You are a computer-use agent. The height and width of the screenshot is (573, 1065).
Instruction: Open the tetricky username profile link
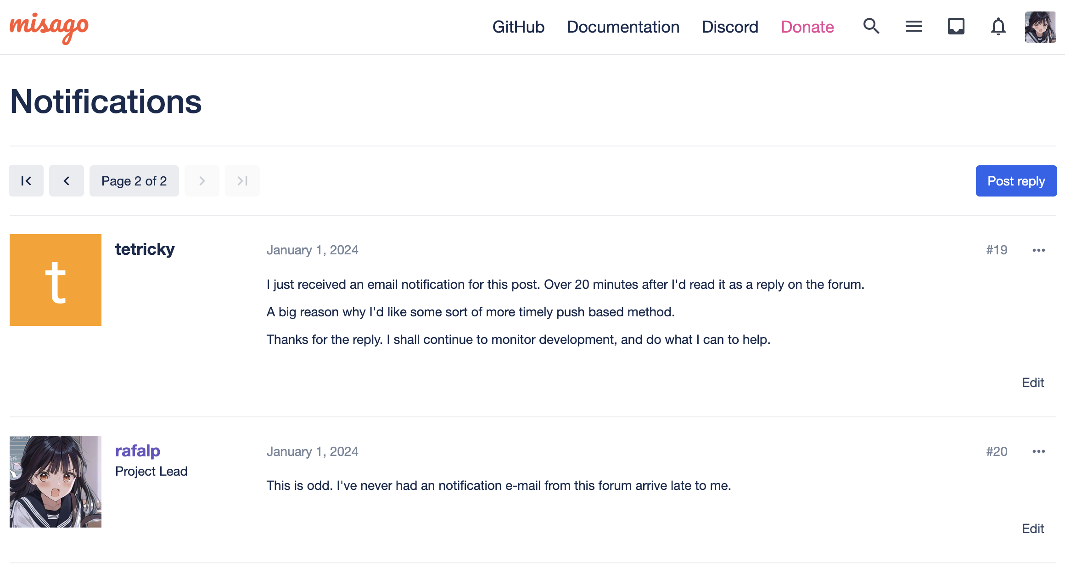(x=145, y=249)
